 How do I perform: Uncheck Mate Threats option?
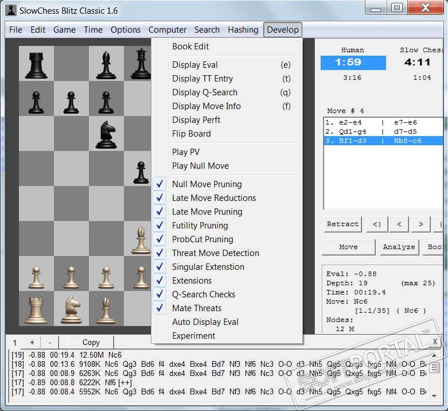[227, 308]
